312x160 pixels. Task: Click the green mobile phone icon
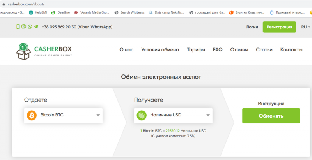click(x=18, y=27)
